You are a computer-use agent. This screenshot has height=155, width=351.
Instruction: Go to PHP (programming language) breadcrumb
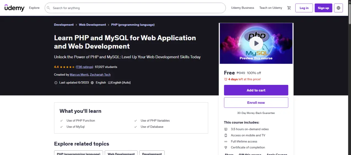[x=133, y=25]
